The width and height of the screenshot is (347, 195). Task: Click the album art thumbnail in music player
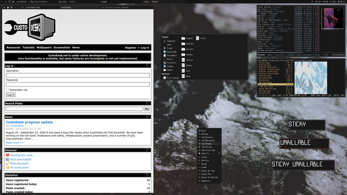tap(332, 19)
